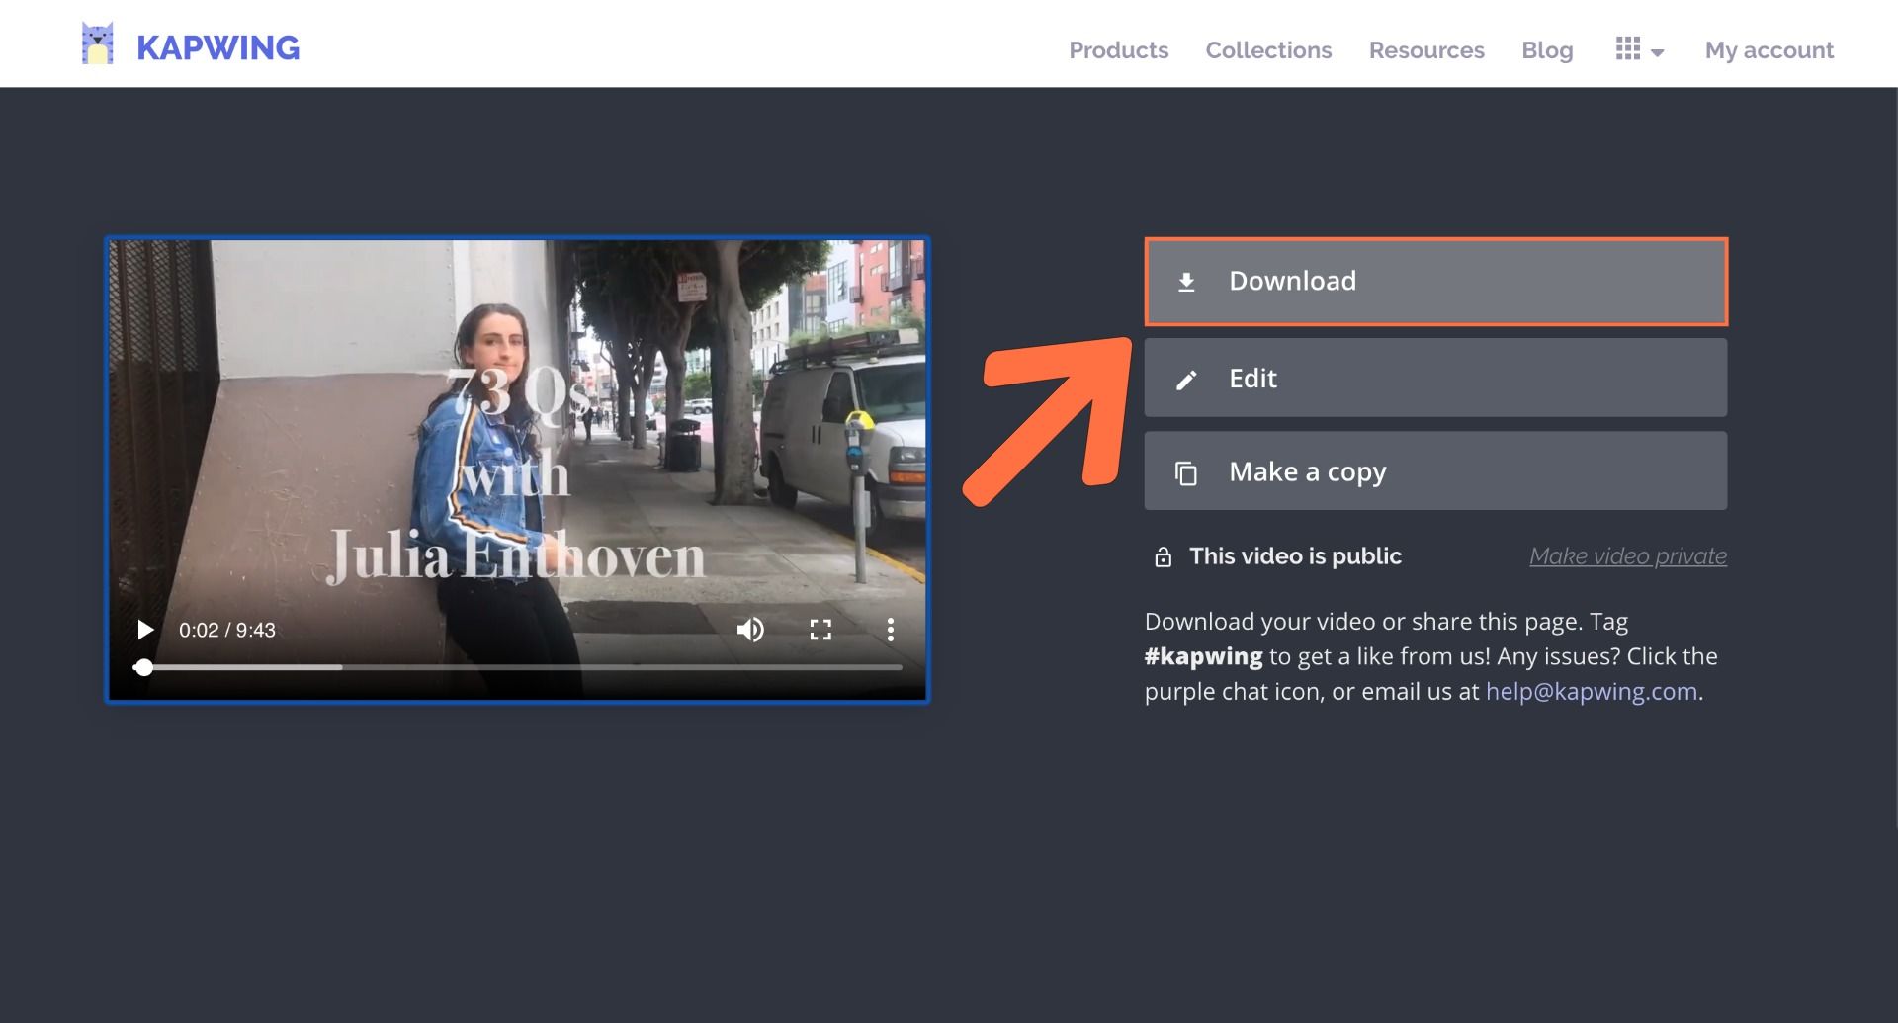Visit the Blog link in the header
Screen dimensions: 1898x1023
pyautogui.click(x=1547, y=50)
